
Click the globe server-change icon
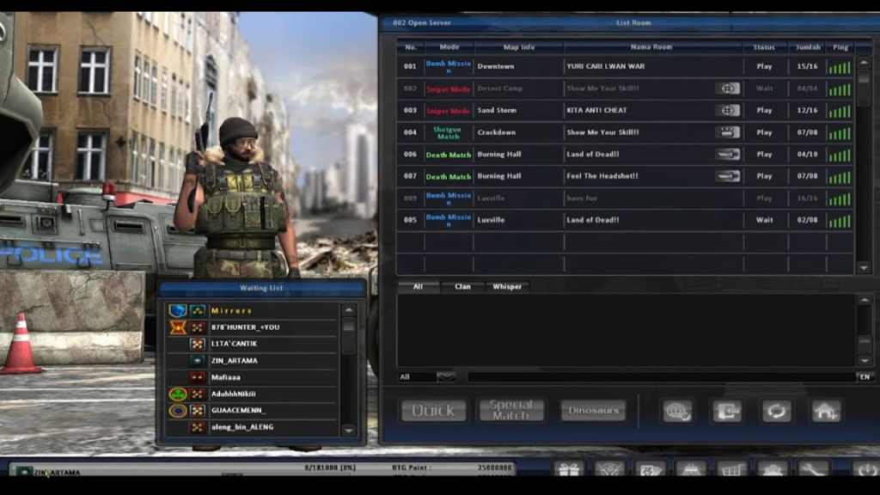click(677, 411)
